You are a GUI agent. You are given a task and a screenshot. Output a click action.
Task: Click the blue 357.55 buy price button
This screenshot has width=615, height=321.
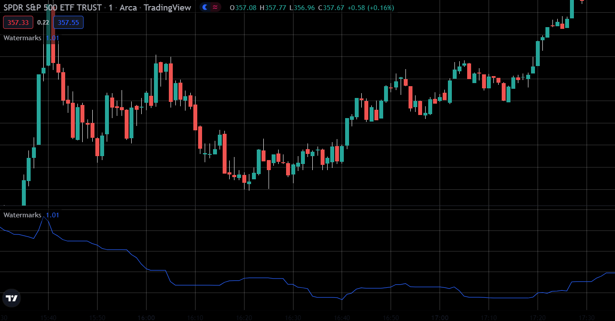pos(68,22)
